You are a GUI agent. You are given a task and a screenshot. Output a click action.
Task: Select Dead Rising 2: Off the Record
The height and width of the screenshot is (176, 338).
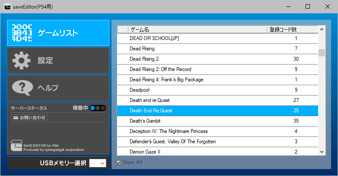160,69
